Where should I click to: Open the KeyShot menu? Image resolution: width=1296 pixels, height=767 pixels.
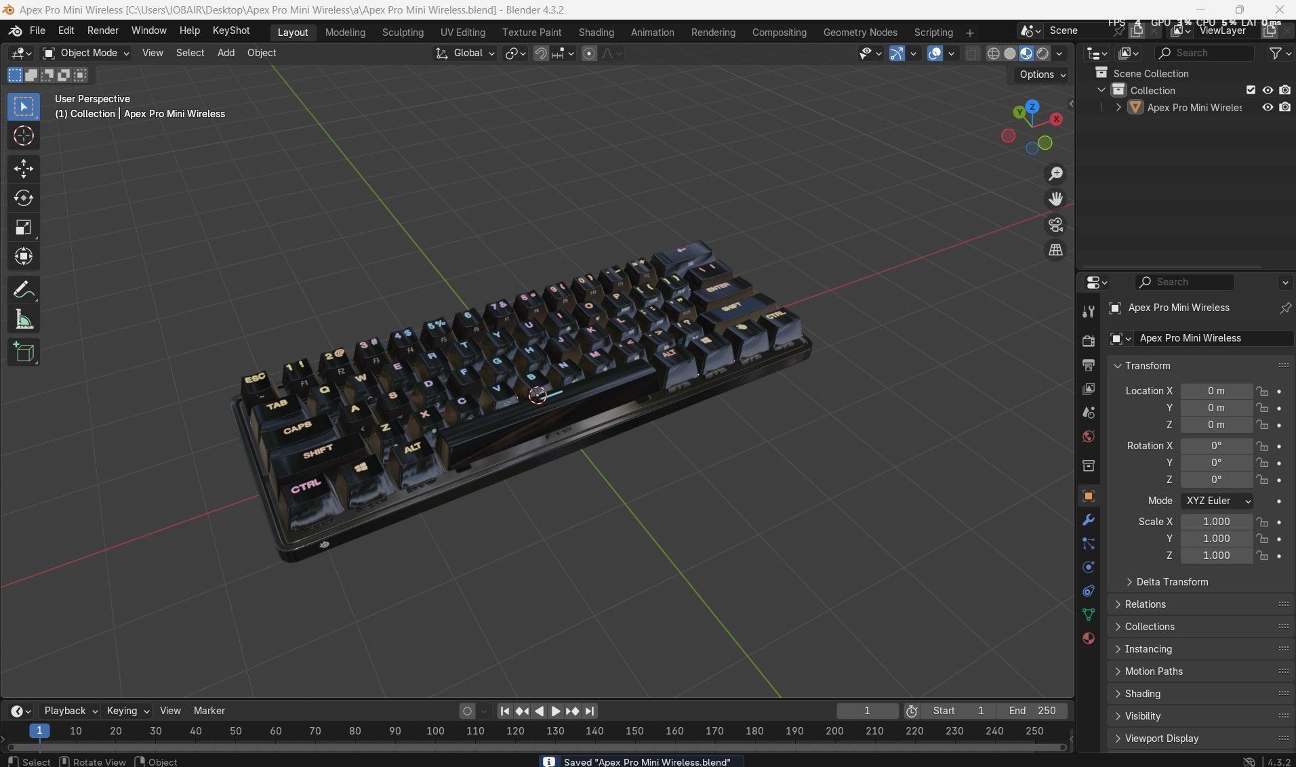tap(231, 30)
